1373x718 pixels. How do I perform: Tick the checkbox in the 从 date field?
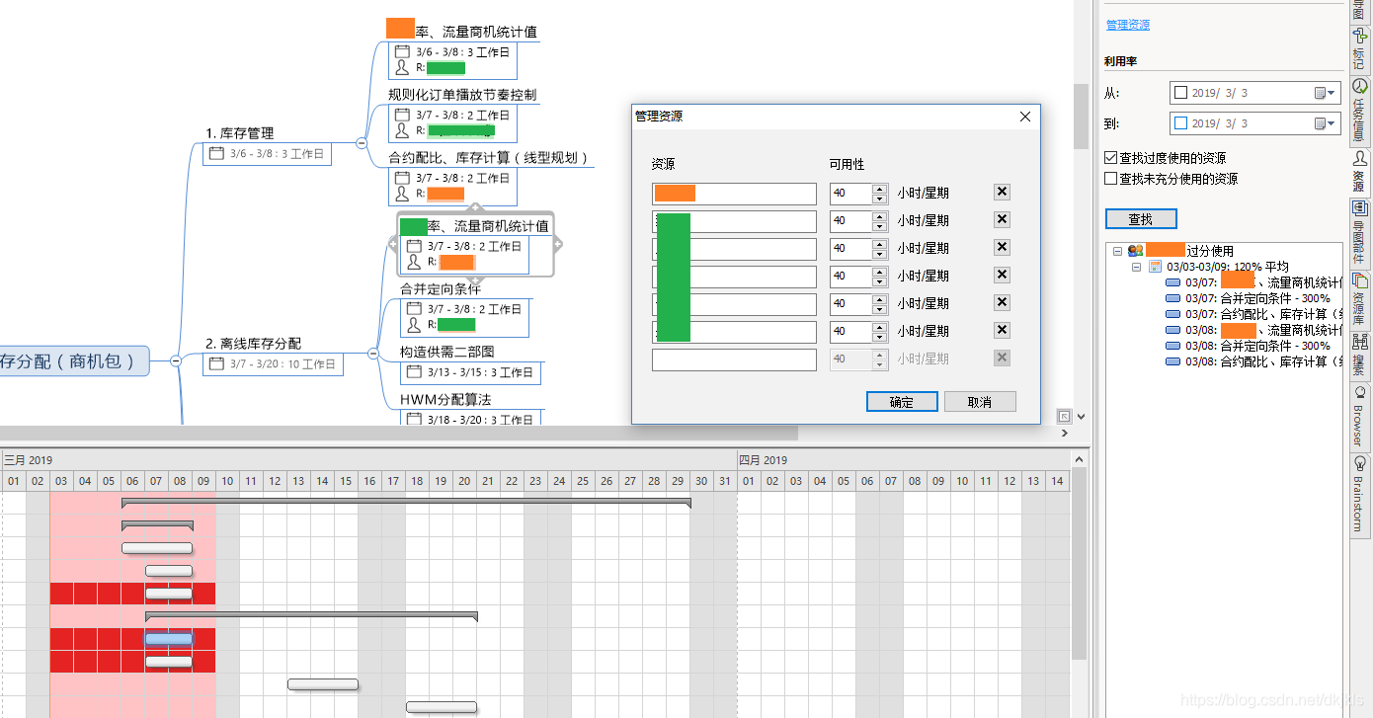[1180, 93]
